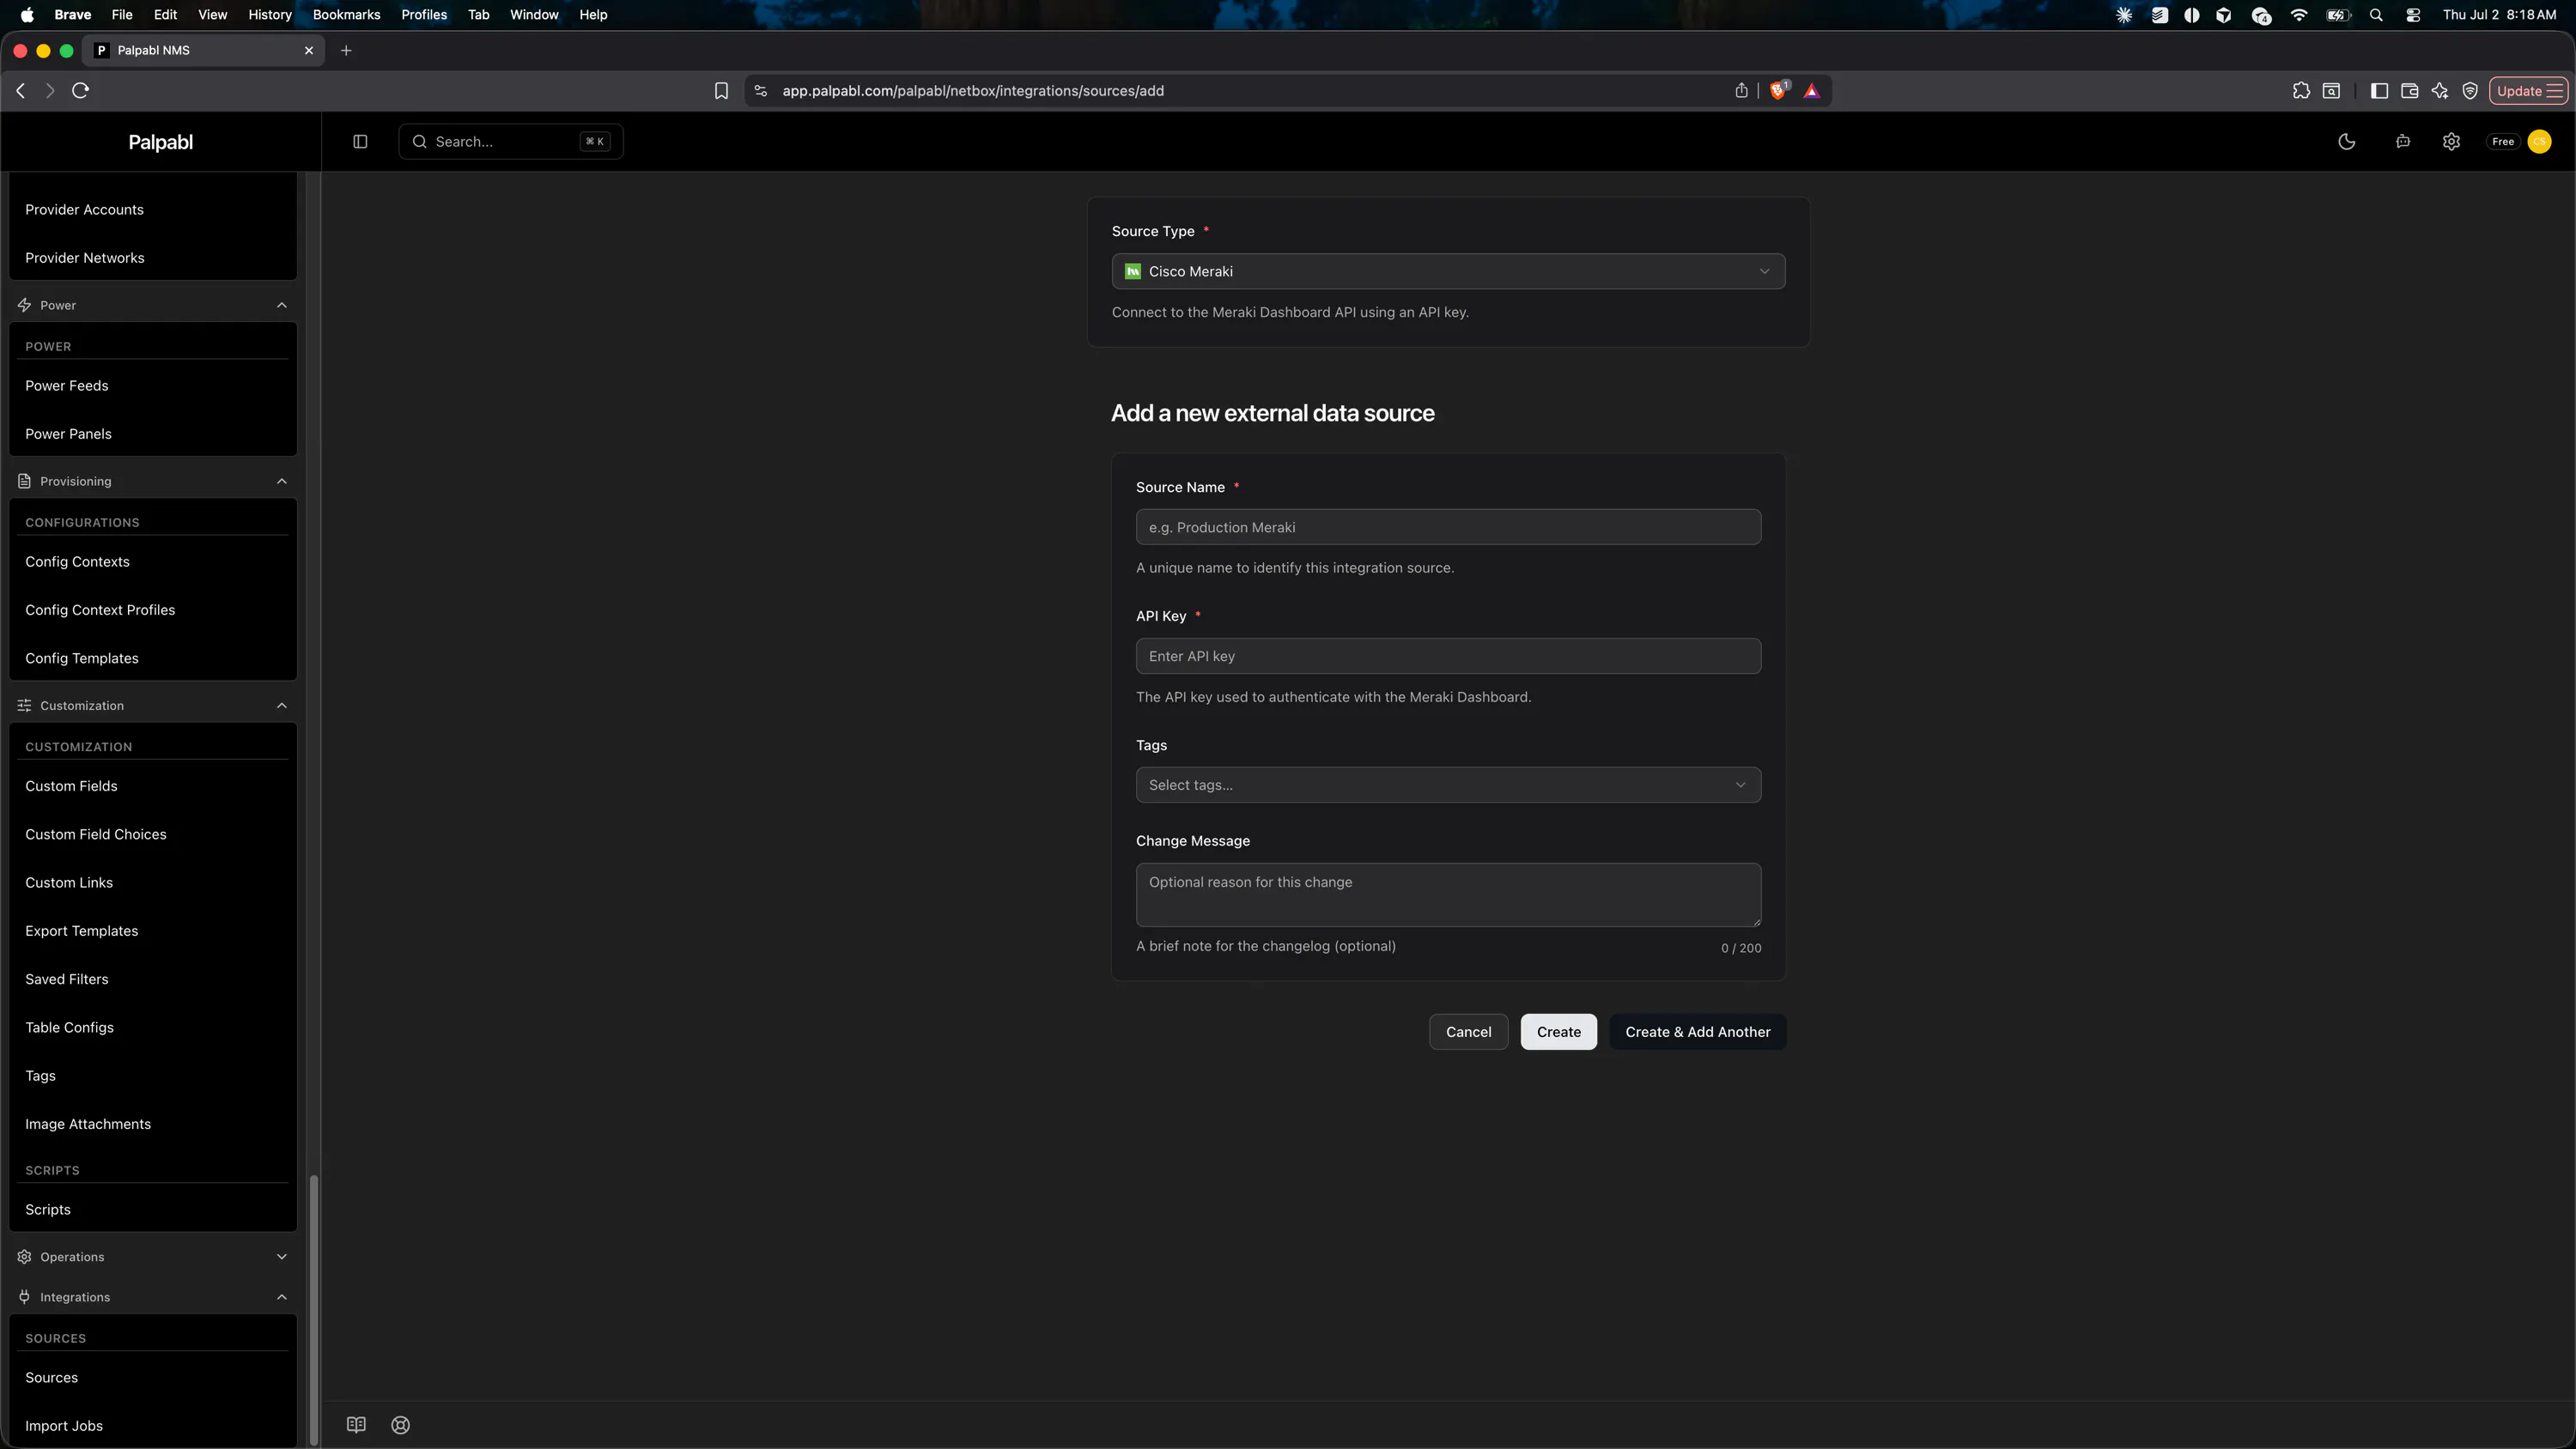
Task: Open the Window menu
Action: pos(534,15)
